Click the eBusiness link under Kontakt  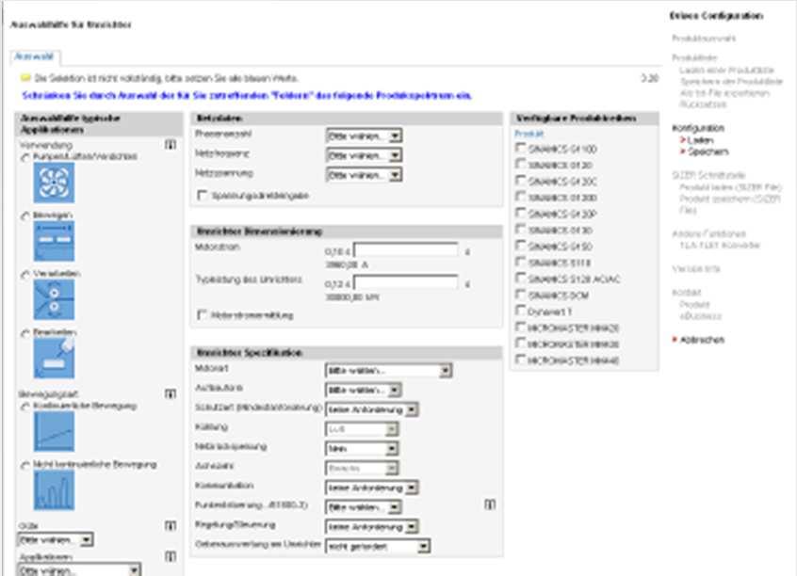coord(700,316)
